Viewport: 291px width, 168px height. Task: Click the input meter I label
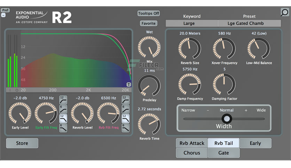click(10, 90)
